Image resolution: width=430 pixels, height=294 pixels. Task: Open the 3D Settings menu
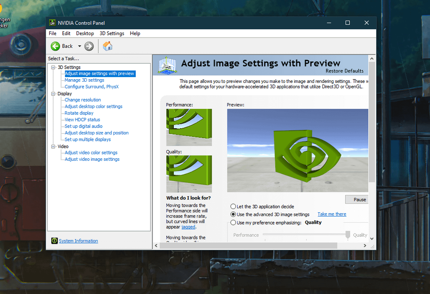[x=112, y=34]
